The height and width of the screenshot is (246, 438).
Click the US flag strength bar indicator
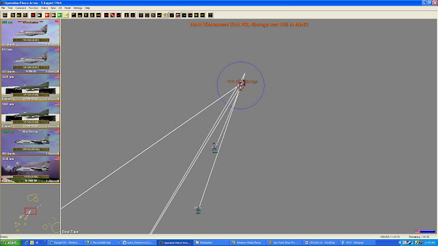pos(425,232)
